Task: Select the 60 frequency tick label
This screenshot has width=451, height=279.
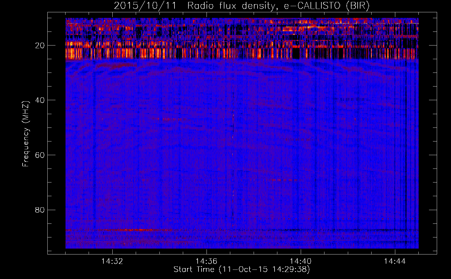Action: (40, 155)
